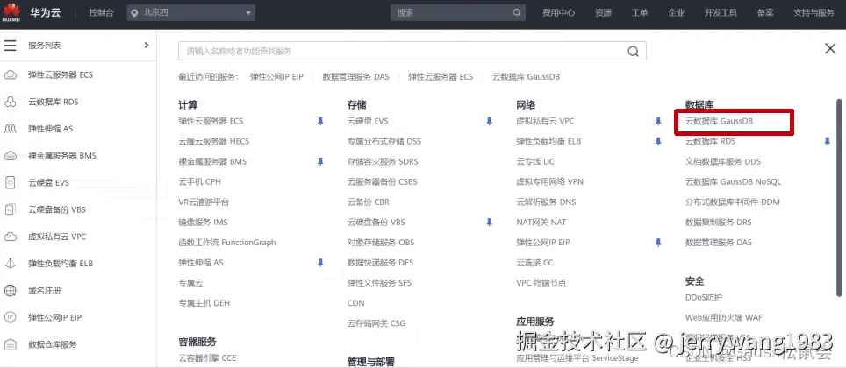Unpin 裸金属服务器 BMS in 计算 list

[320, 161]
